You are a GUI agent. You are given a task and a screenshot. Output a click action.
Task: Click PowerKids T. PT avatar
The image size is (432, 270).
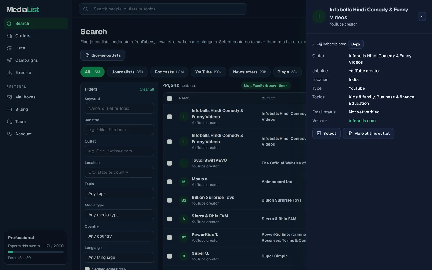pyautogui.click(x=184, y=238)
